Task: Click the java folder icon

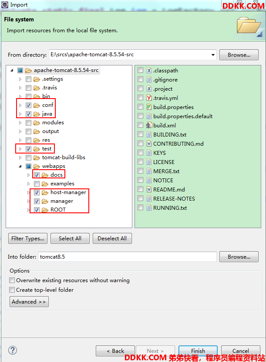Action: pos(37,114)
